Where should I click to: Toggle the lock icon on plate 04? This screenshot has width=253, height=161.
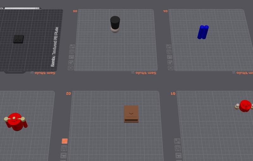tap(169, 52)
